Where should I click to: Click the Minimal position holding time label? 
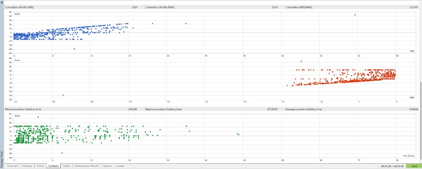(23, 109)
